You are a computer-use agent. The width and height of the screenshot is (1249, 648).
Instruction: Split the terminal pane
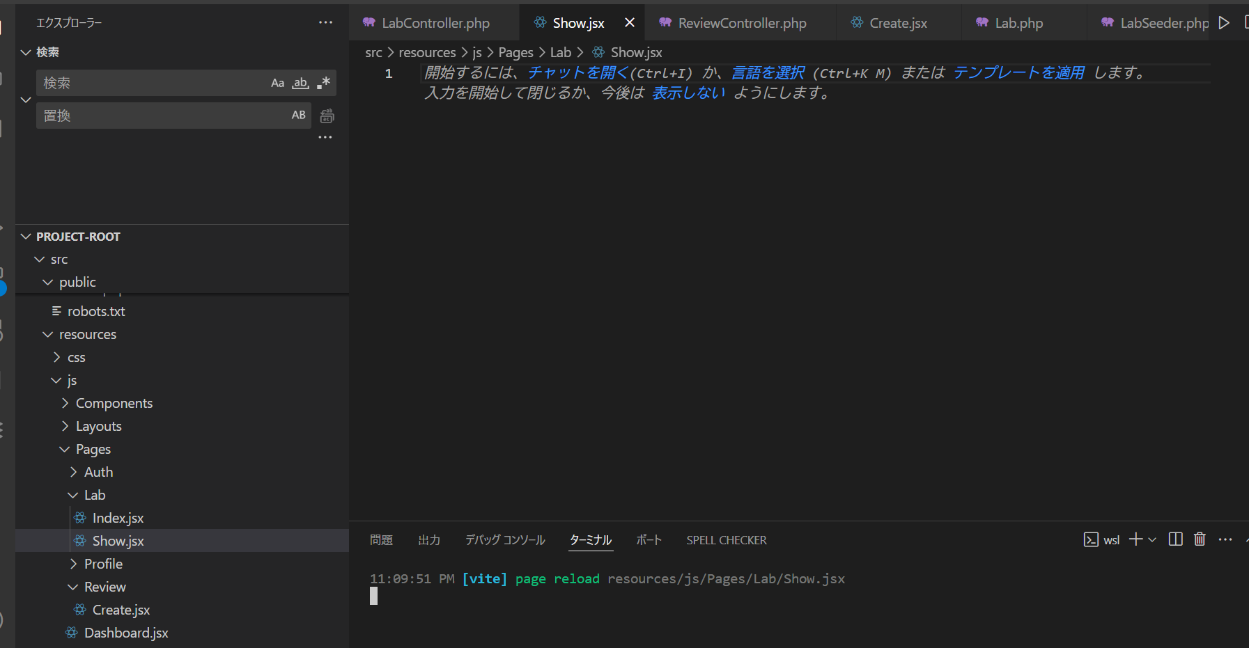[1175, 539]
